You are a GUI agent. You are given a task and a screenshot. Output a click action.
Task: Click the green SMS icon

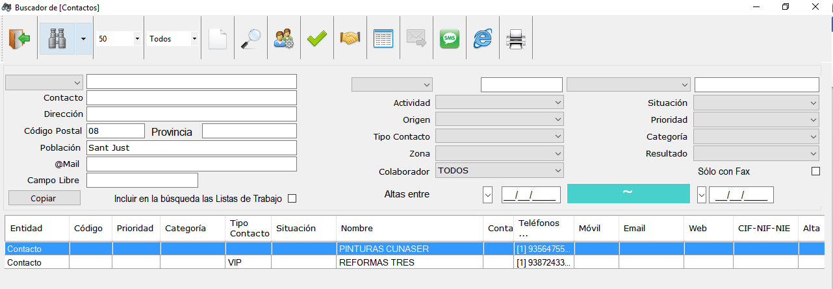(450, 39)
